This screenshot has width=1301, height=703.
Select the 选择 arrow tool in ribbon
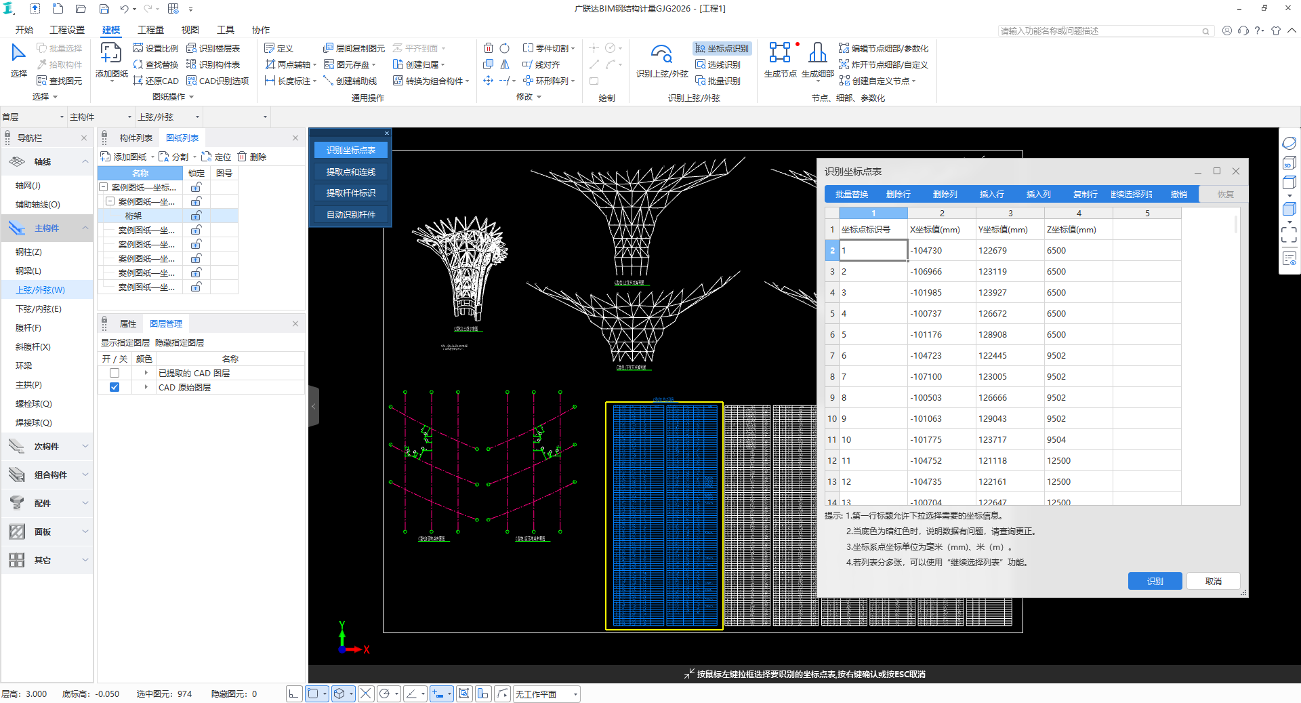[x=18, y=60]
